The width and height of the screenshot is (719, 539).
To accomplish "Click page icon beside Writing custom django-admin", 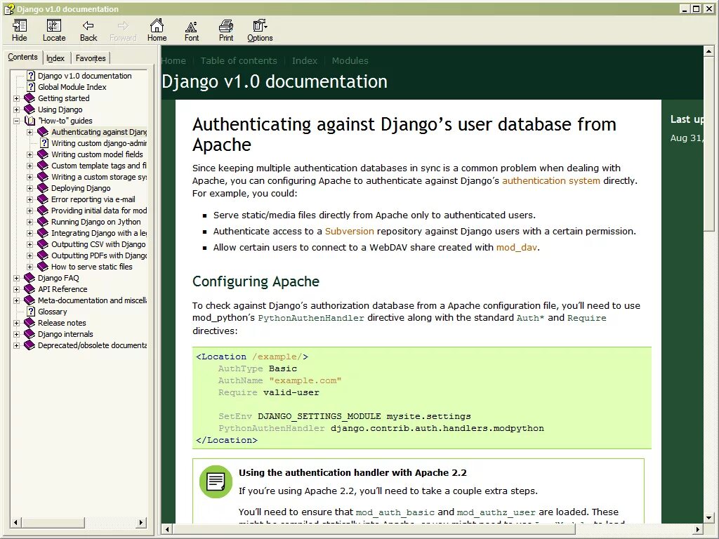I will point(44,143).
